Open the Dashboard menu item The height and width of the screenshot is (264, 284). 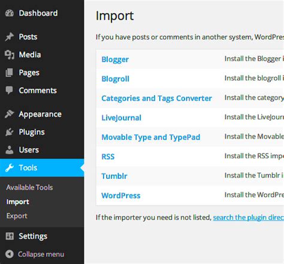click(38, 13)
